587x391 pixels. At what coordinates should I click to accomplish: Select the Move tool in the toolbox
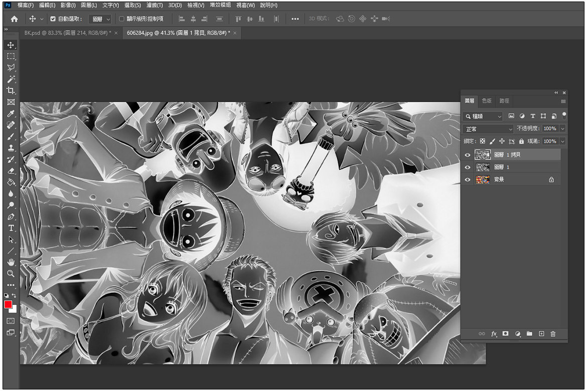[11, 45]
